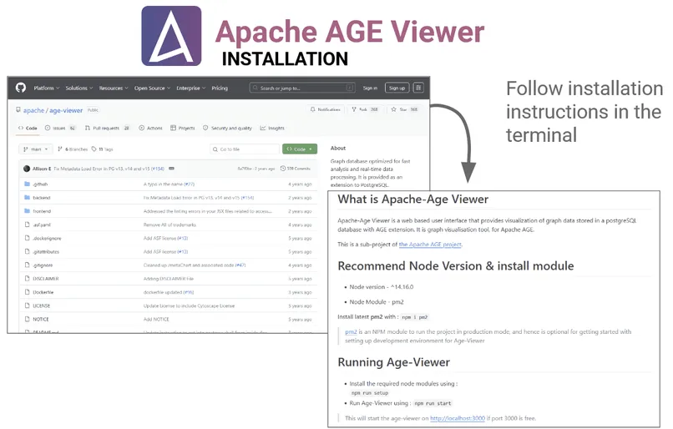Open the backend folder name
Image resolution: width=673 pixels, height=429 pixels.
[42, 198]
